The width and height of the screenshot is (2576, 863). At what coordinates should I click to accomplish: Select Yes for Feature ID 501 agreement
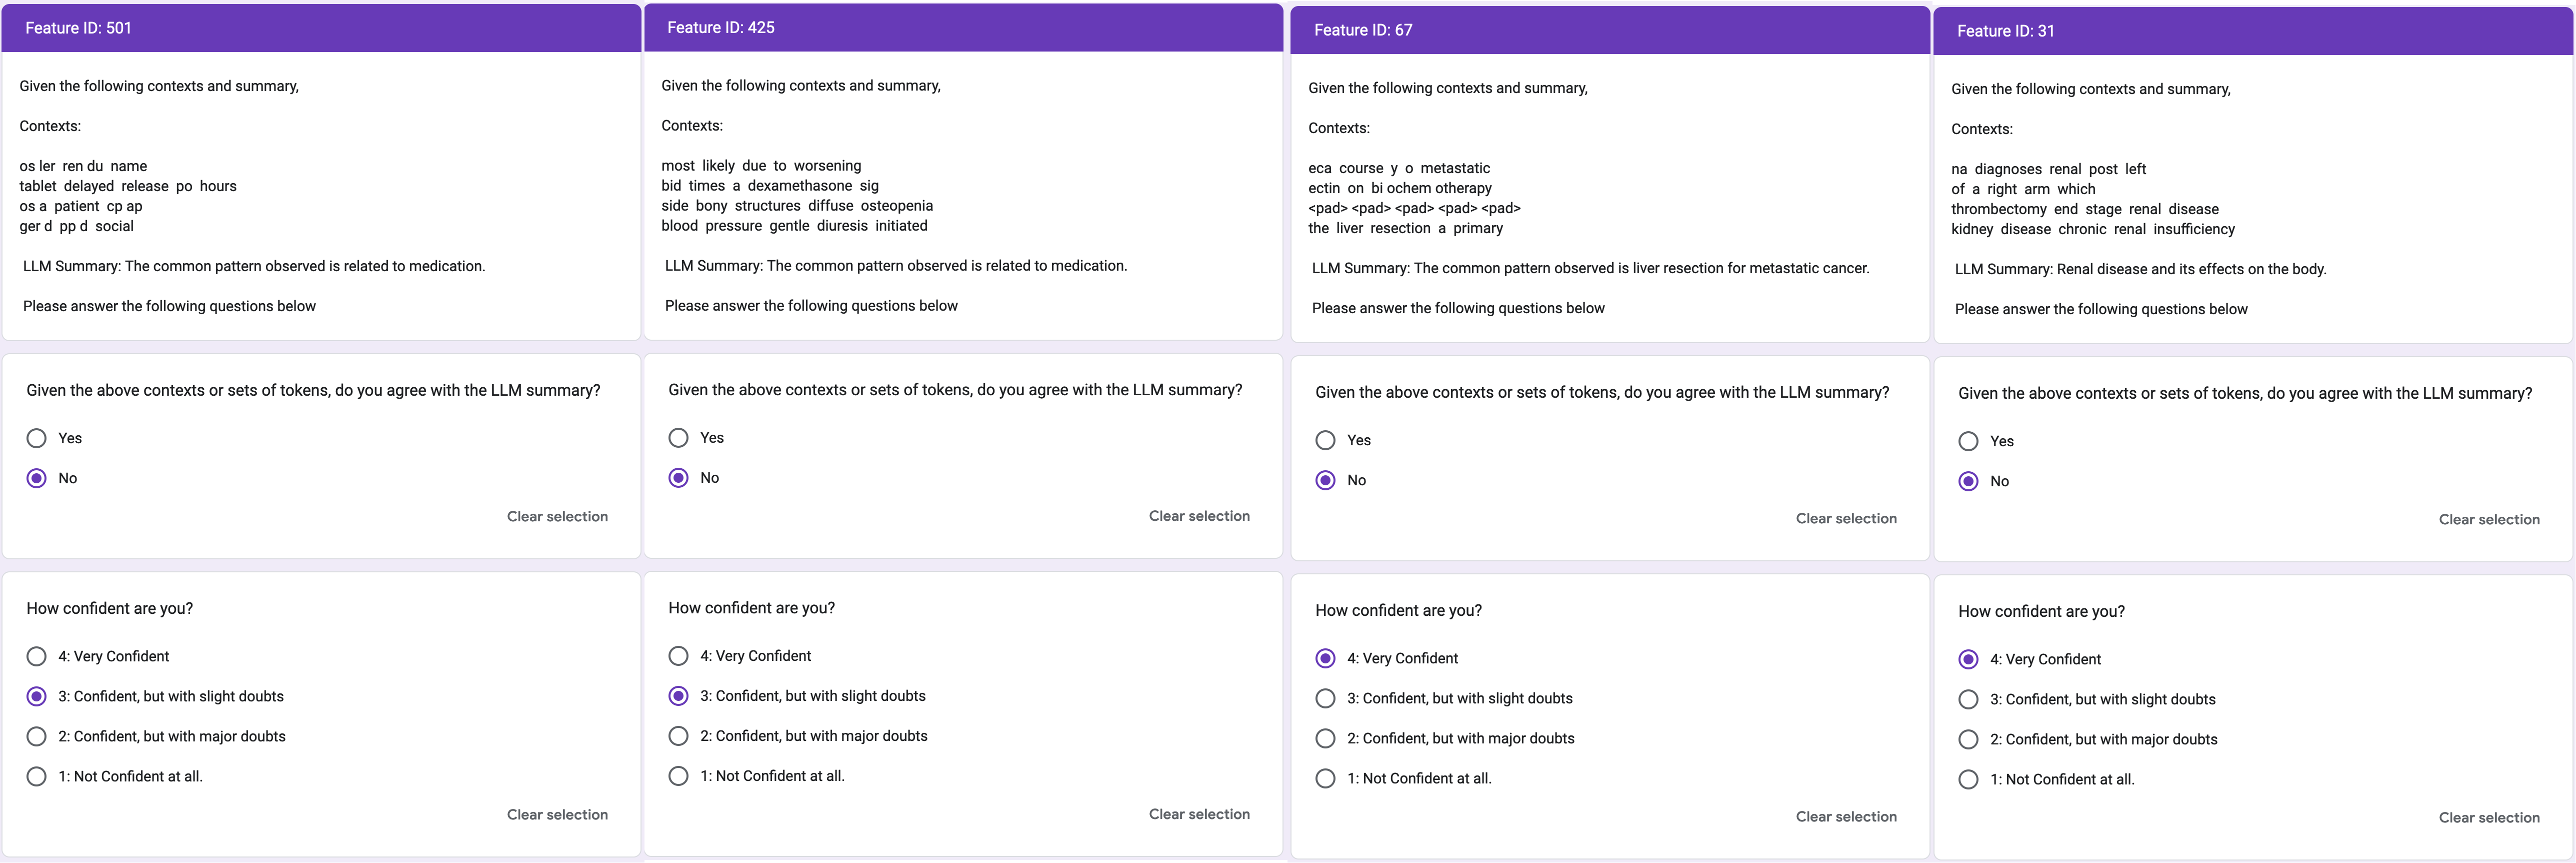(x=37, y=439)
